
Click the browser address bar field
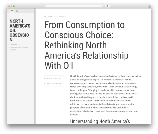75,6
